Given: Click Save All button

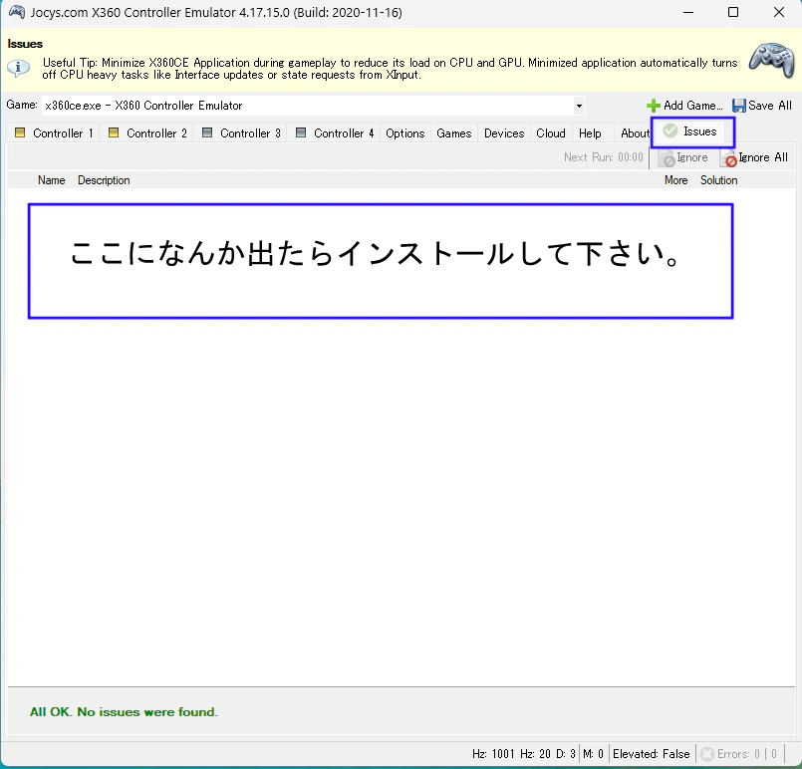Looking at the screenshot, I should pos(761,106).
